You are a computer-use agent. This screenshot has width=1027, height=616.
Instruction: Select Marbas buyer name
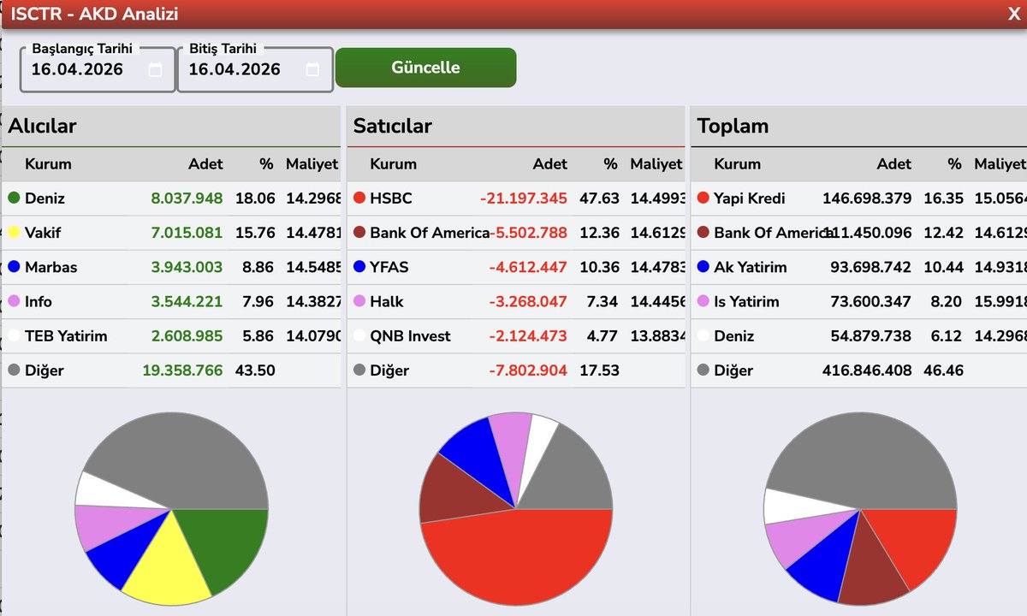[50, 267]
